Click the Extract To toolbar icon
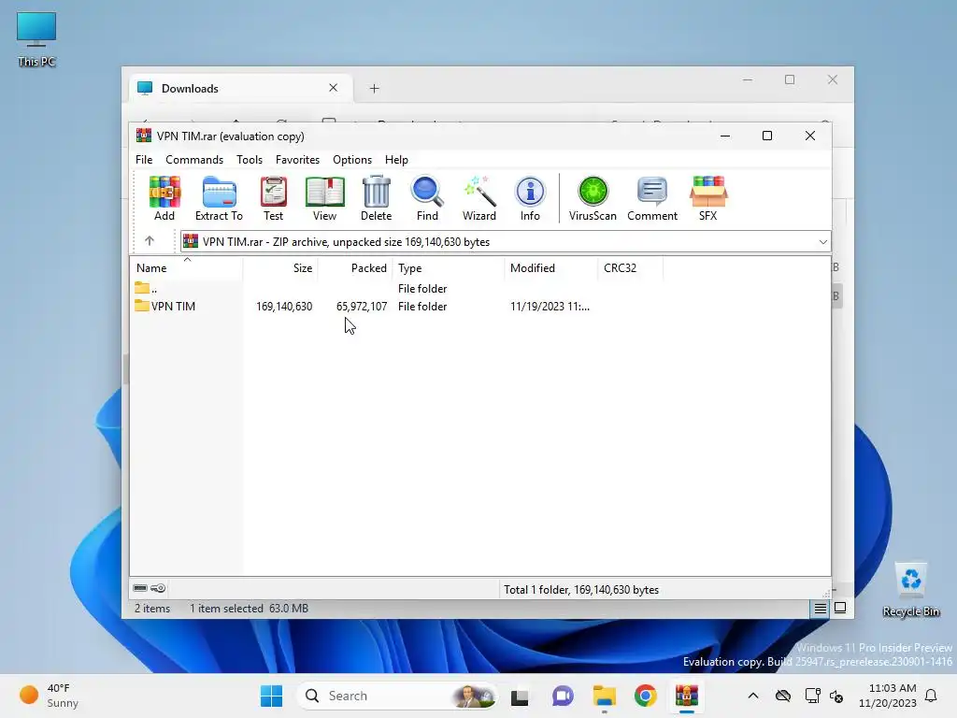 click(x=219, y=198)
